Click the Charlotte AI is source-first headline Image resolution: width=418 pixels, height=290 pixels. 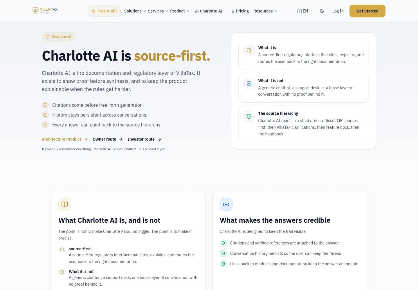126,56
